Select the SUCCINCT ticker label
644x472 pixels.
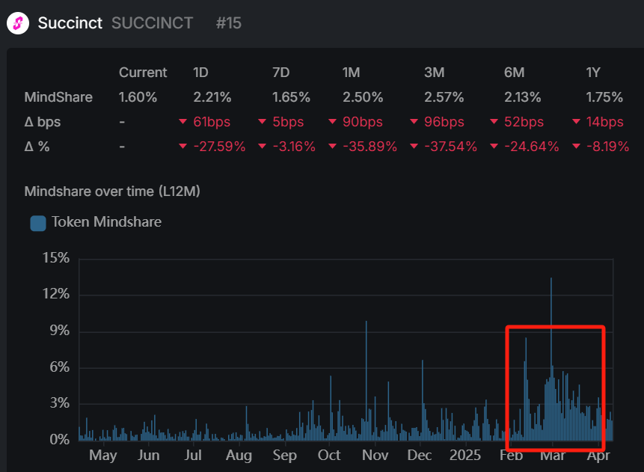(152, 23)
